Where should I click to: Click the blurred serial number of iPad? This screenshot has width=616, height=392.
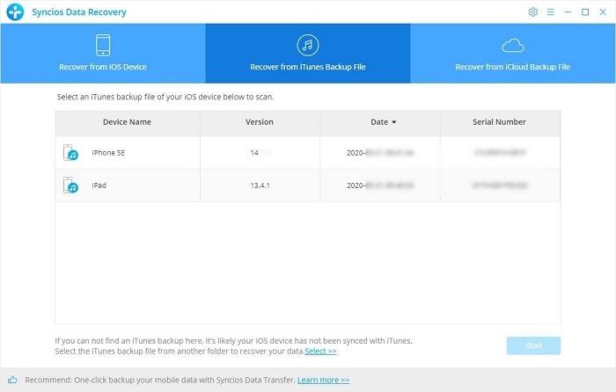500,185
